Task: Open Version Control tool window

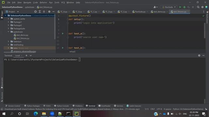Action: (13, 106)
